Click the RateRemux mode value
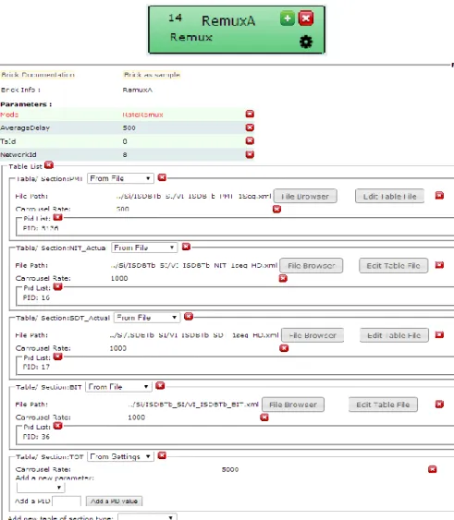This screenshot has height=520, width=454. [x=142, y=115]
